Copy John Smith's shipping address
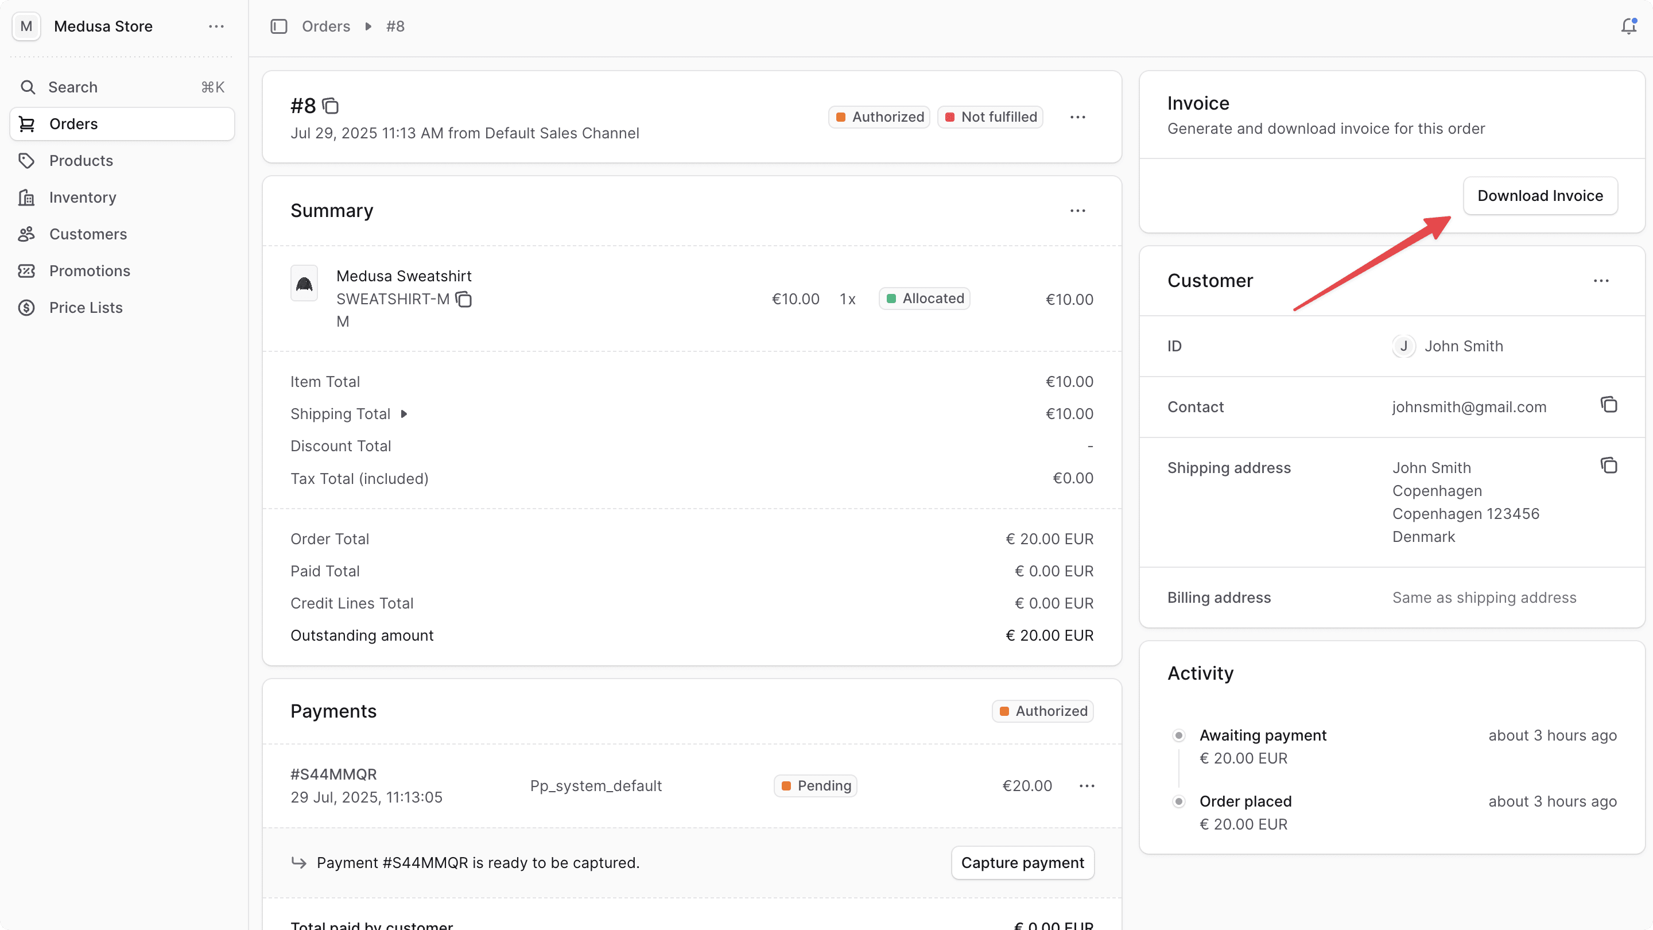Screen dimensions: 1653x930 (1609, 464)
